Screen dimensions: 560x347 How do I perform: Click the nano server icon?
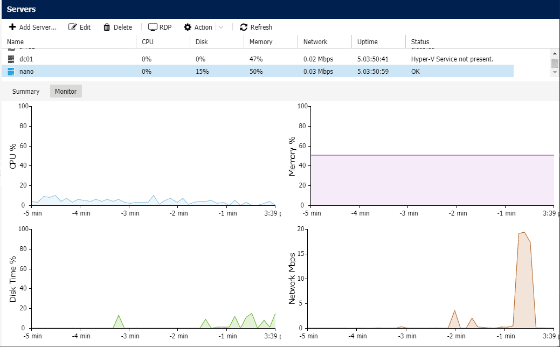11,71
